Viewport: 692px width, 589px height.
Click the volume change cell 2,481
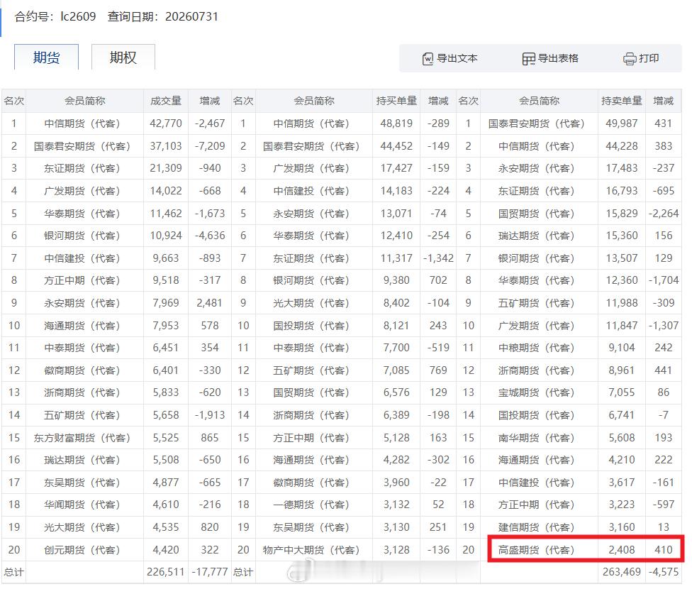[x=210, y=303]
